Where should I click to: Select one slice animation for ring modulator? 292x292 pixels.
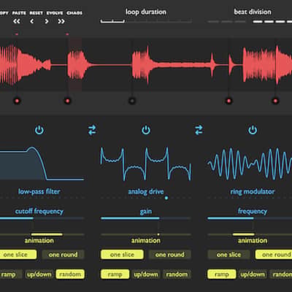(228, 255)
